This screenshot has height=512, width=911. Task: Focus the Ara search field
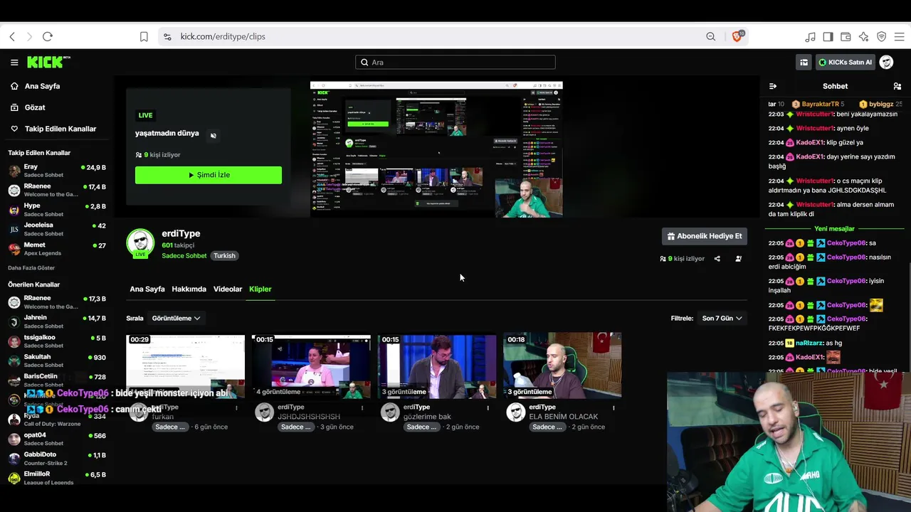(x=455, y=63)
